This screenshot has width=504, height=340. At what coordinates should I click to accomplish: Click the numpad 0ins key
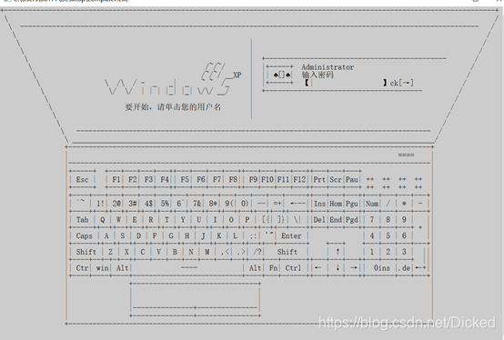(381, 268)
